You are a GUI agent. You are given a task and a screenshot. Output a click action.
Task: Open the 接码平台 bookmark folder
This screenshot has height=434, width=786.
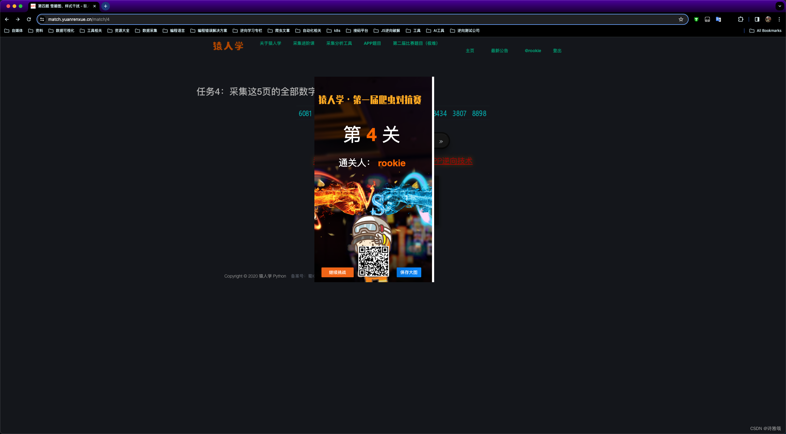357,31
